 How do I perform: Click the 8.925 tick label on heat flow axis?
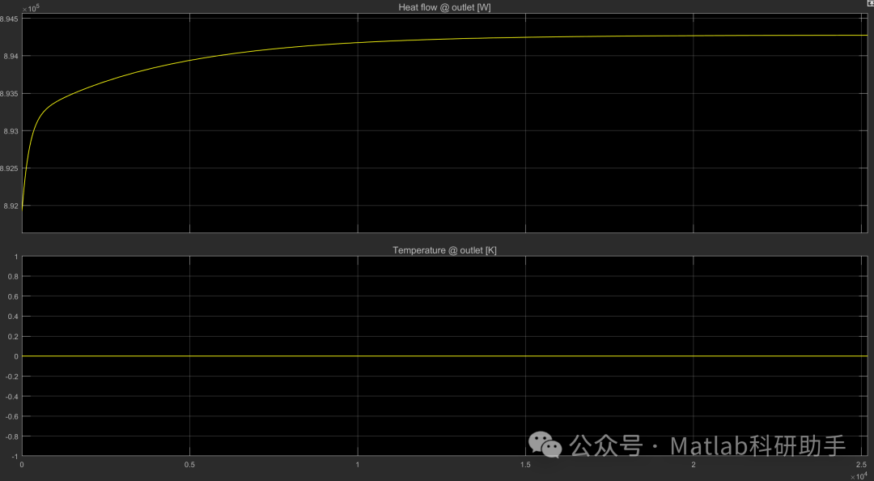(x=9, y=168)
